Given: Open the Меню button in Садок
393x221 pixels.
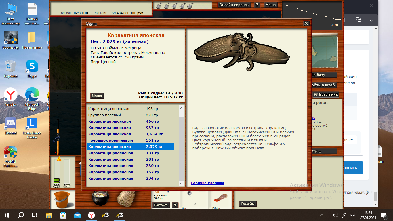Looking at the screenshot, I should 97,96.
